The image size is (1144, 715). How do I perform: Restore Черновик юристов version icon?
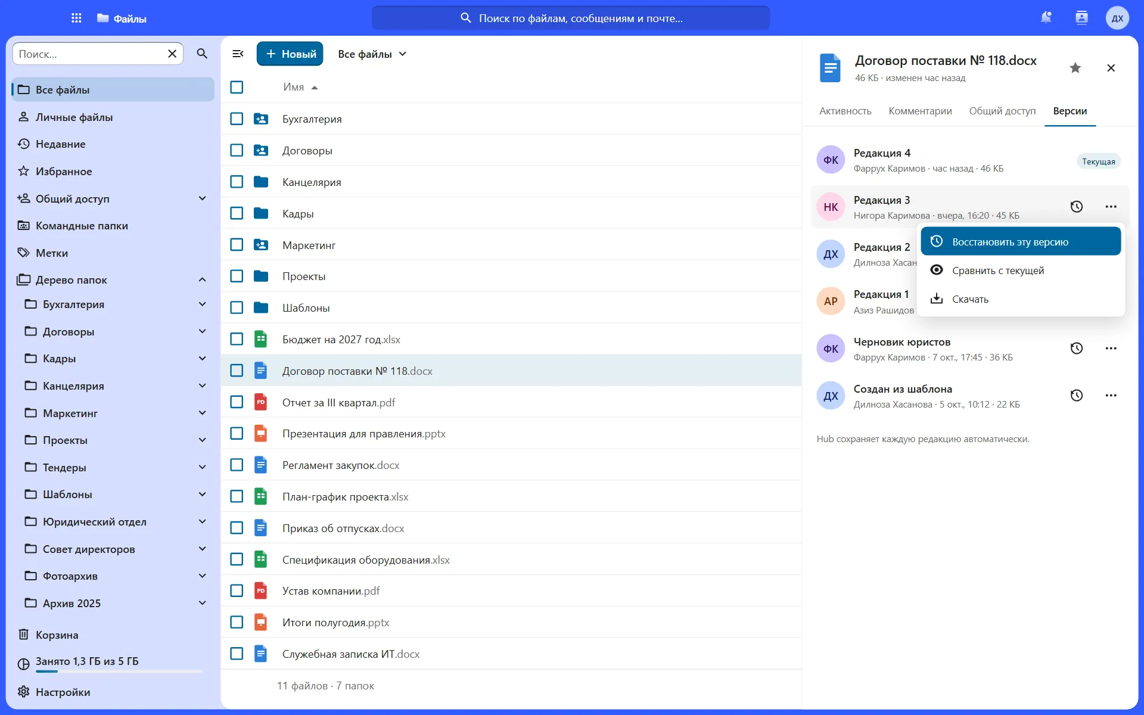(x=1076, y=349)
